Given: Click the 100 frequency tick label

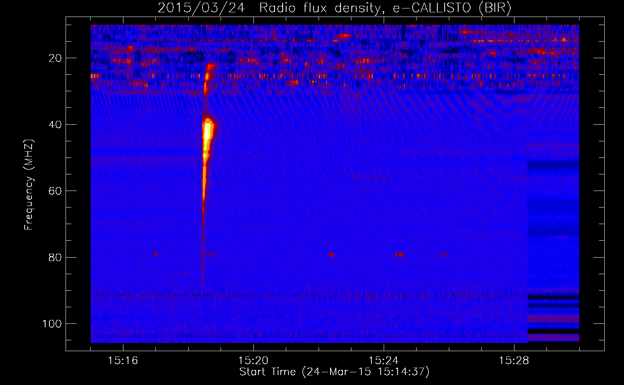Looking at the screenshot, I should 52,324.
